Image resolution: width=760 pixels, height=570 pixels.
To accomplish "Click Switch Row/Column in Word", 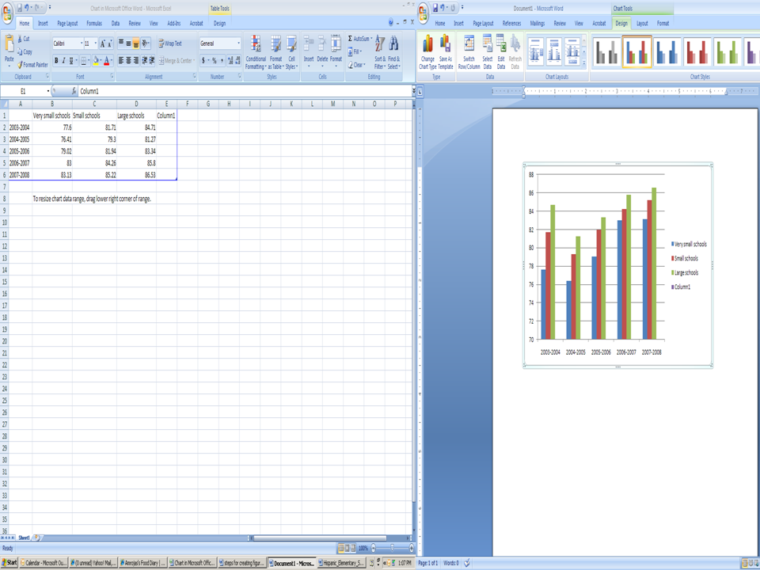I will tap(469, 52).
